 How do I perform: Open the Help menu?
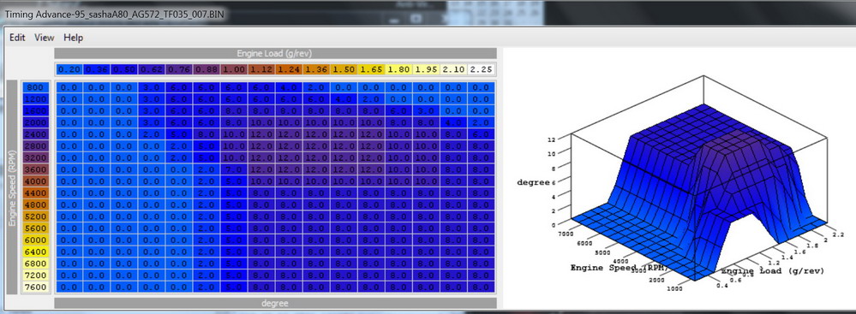coord(73,38)
